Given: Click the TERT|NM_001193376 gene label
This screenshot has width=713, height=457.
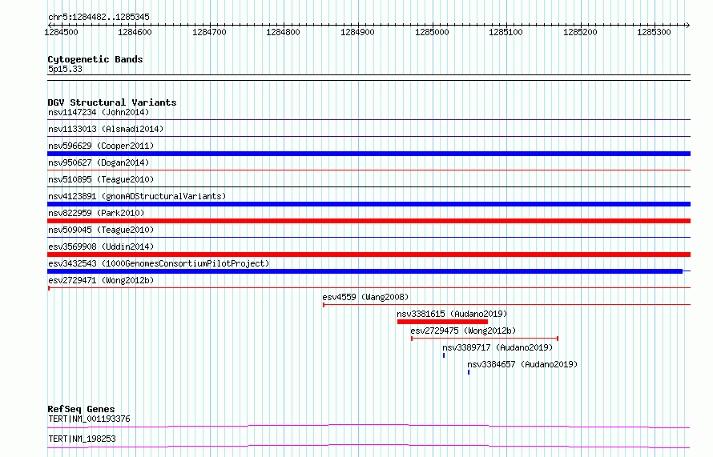Looking at the screenshot, I should 89,419.
